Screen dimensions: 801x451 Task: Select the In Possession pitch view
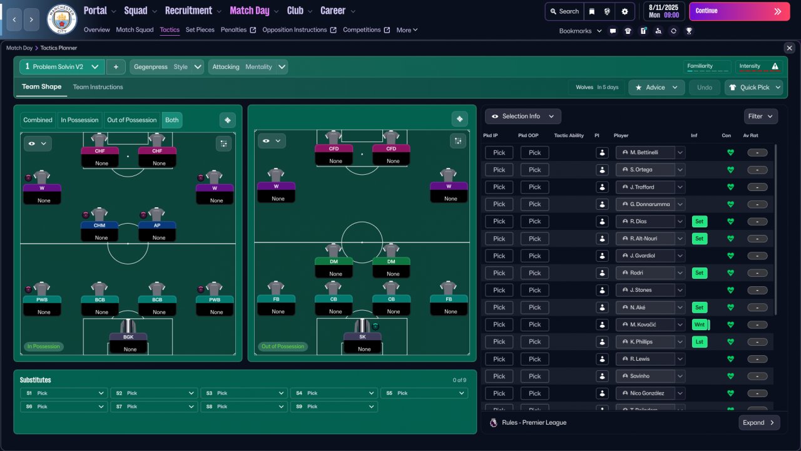tap(79, 120)
